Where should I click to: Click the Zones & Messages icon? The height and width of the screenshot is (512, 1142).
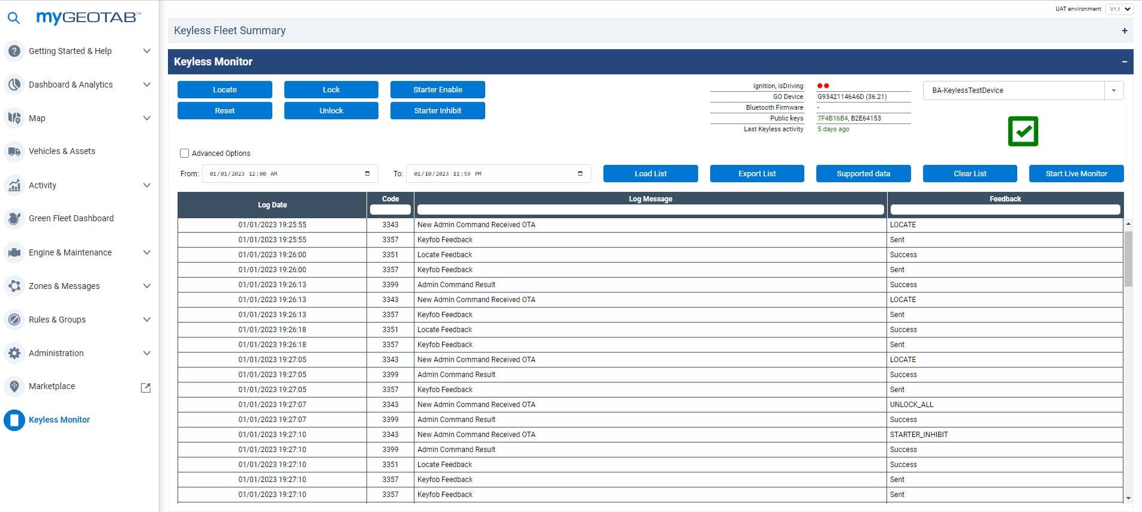tap(14, 286)
